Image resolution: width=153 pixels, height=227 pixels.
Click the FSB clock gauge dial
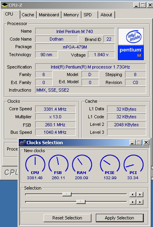pyautogui.click(x=58, y=163)
